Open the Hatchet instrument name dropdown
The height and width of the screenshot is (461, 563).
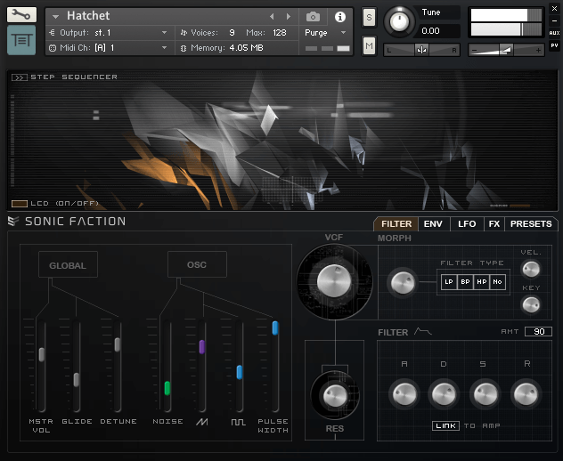click(55, 17)
